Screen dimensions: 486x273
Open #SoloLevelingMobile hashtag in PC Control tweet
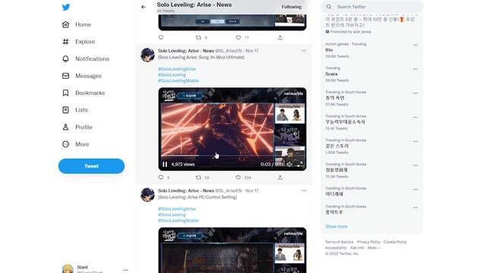click(178, 221)
